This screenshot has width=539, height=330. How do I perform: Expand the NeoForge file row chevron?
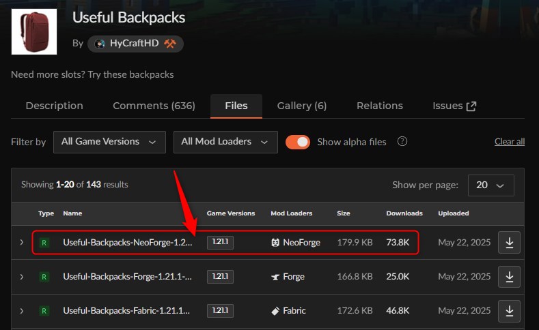click(x=22, y=243)
